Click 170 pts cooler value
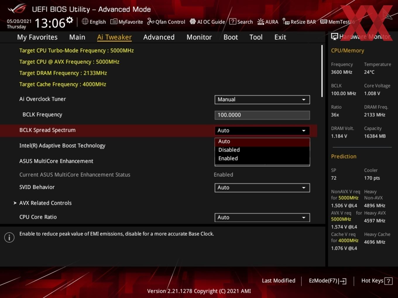Viewport: 398px width, 298px height. [372, 178]
